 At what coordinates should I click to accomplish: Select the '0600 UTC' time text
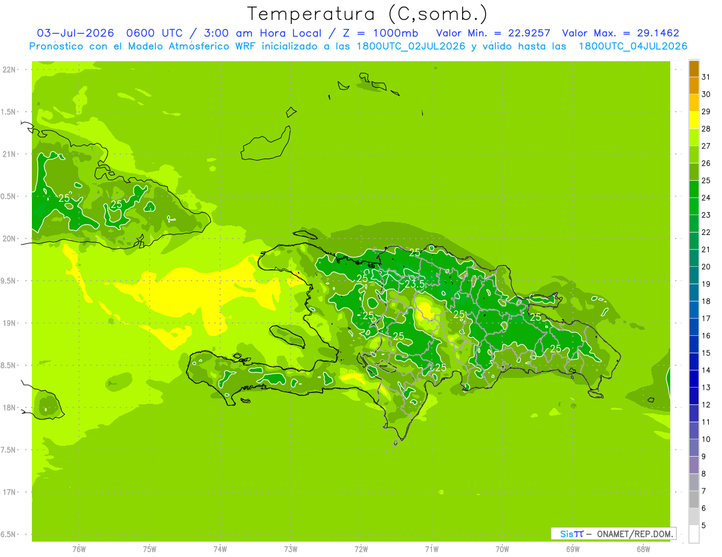[x=155, y=33]
